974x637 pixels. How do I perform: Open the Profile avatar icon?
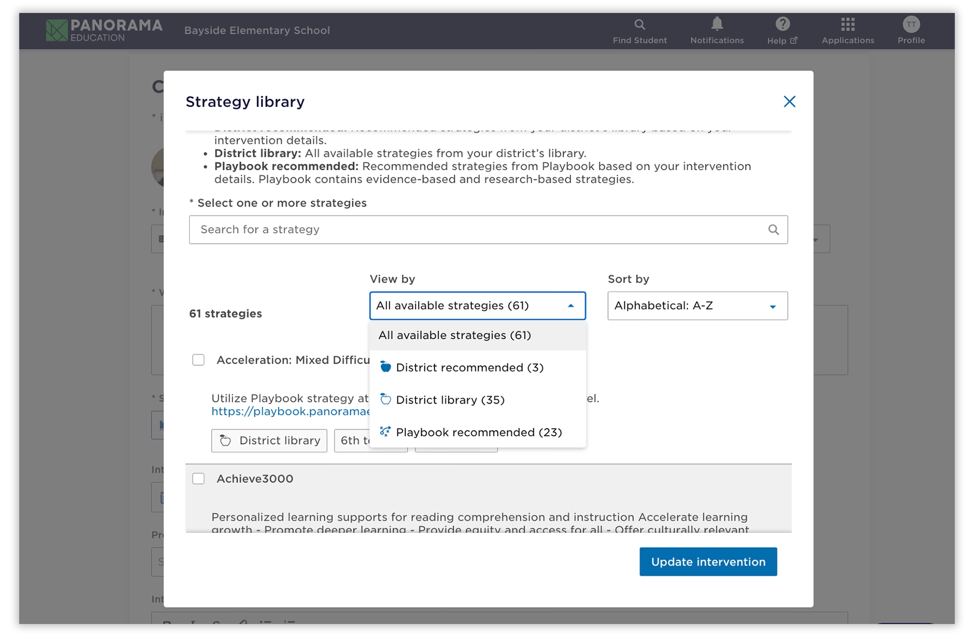(x=911, y=24)
